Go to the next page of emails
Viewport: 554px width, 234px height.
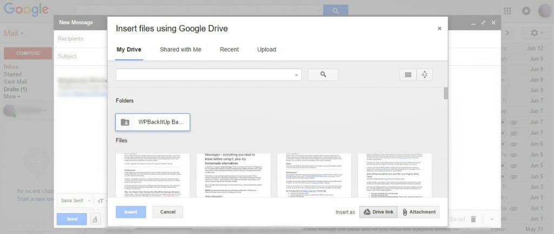click(x=507, y=33)
